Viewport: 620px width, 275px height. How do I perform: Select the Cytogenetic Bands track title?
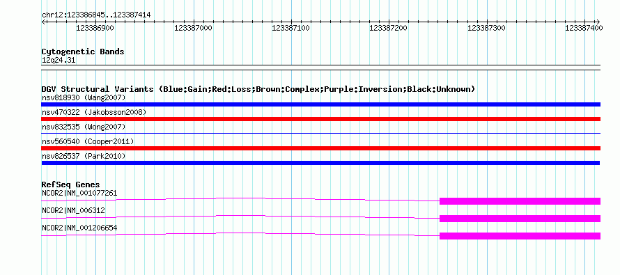point(83,52)
